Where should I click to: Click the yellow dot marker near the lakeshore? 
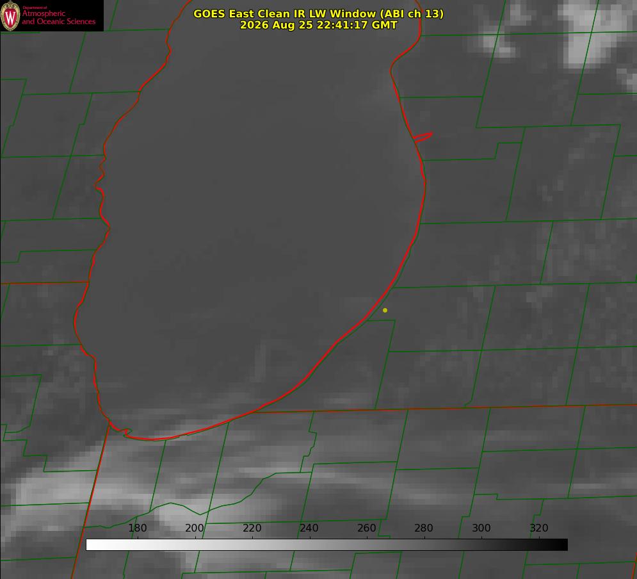pos(385,311)
